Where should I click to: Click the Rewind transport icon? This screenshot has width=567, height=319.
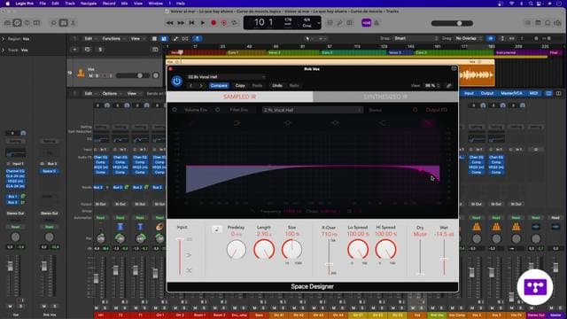click(x=169, y=23)
